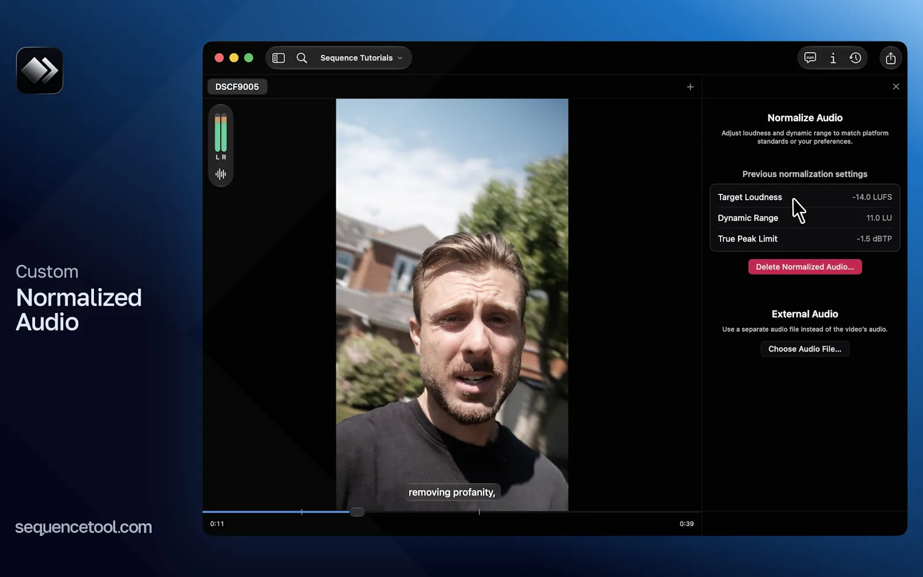Click the -1.5 dBTP value

pos(874,238)
